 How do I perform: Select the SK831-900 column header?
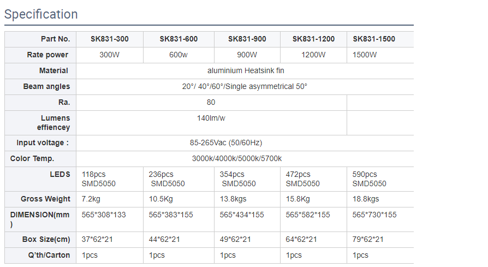(247, 39)
